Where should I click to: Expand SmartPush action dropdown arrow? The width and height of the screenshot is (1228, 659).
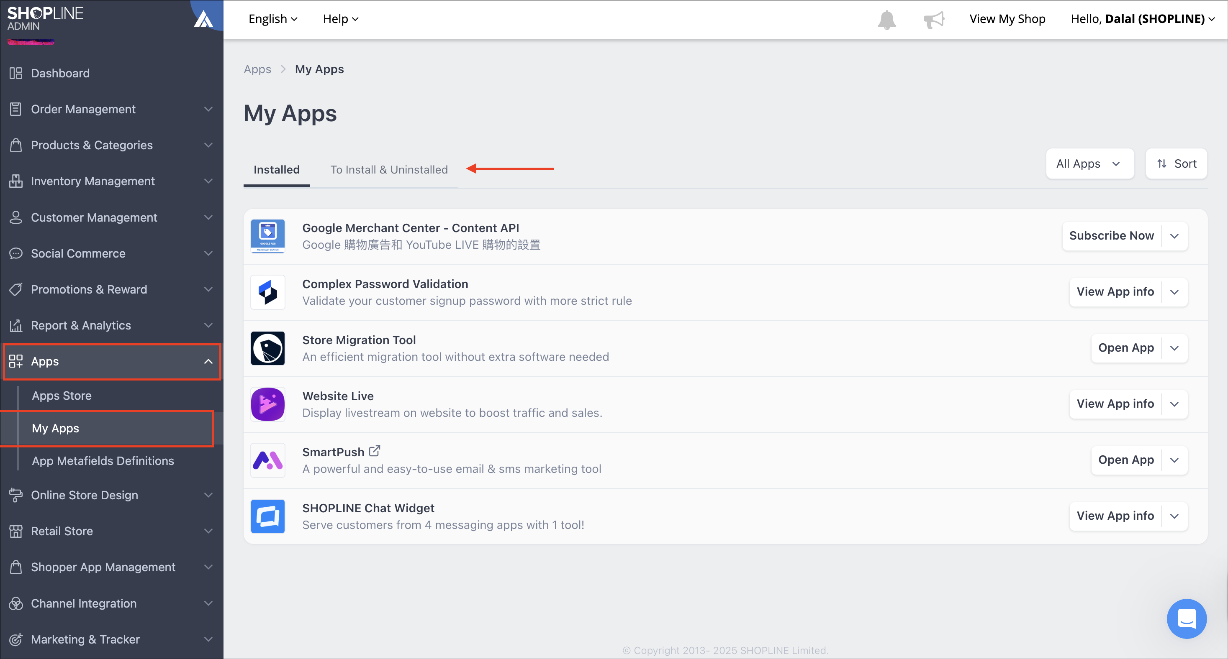1174,460
